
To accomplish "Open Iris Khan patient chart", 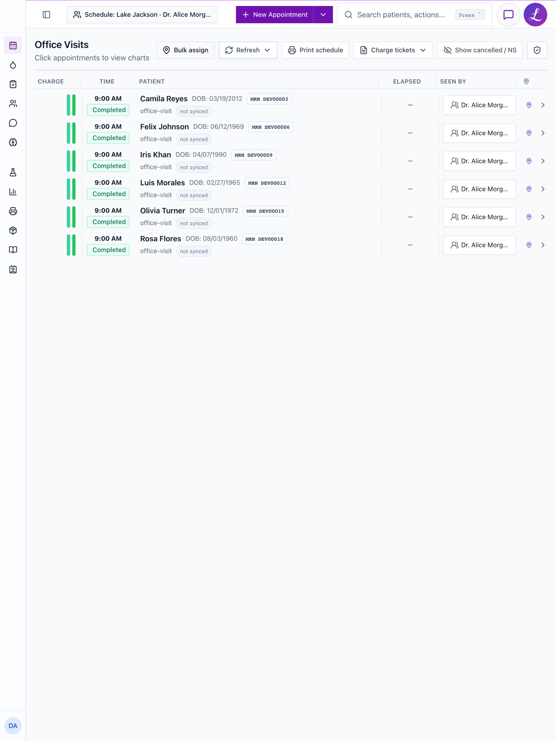I will pos(156,155).
